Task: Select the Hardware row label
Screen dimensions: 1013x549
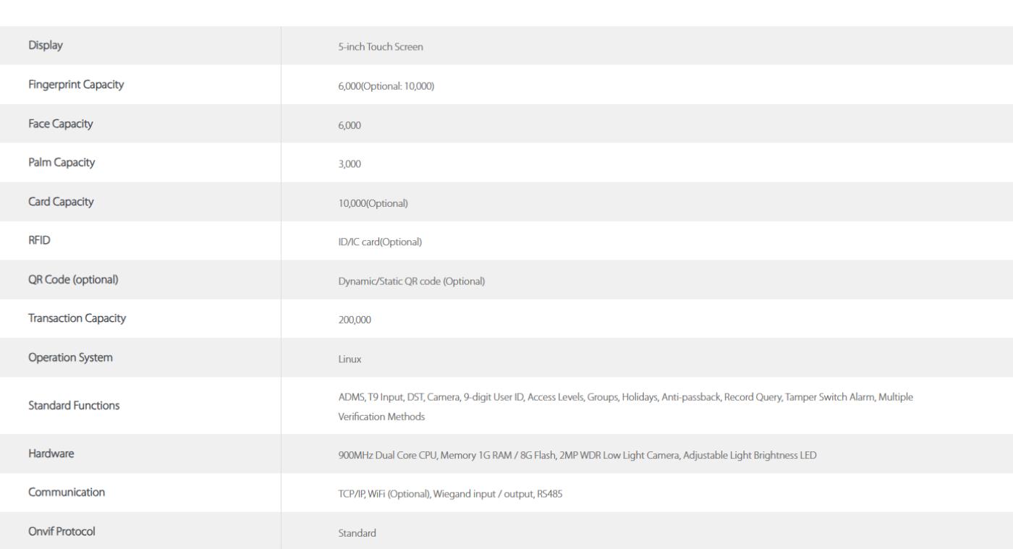Action: [51, 454]
